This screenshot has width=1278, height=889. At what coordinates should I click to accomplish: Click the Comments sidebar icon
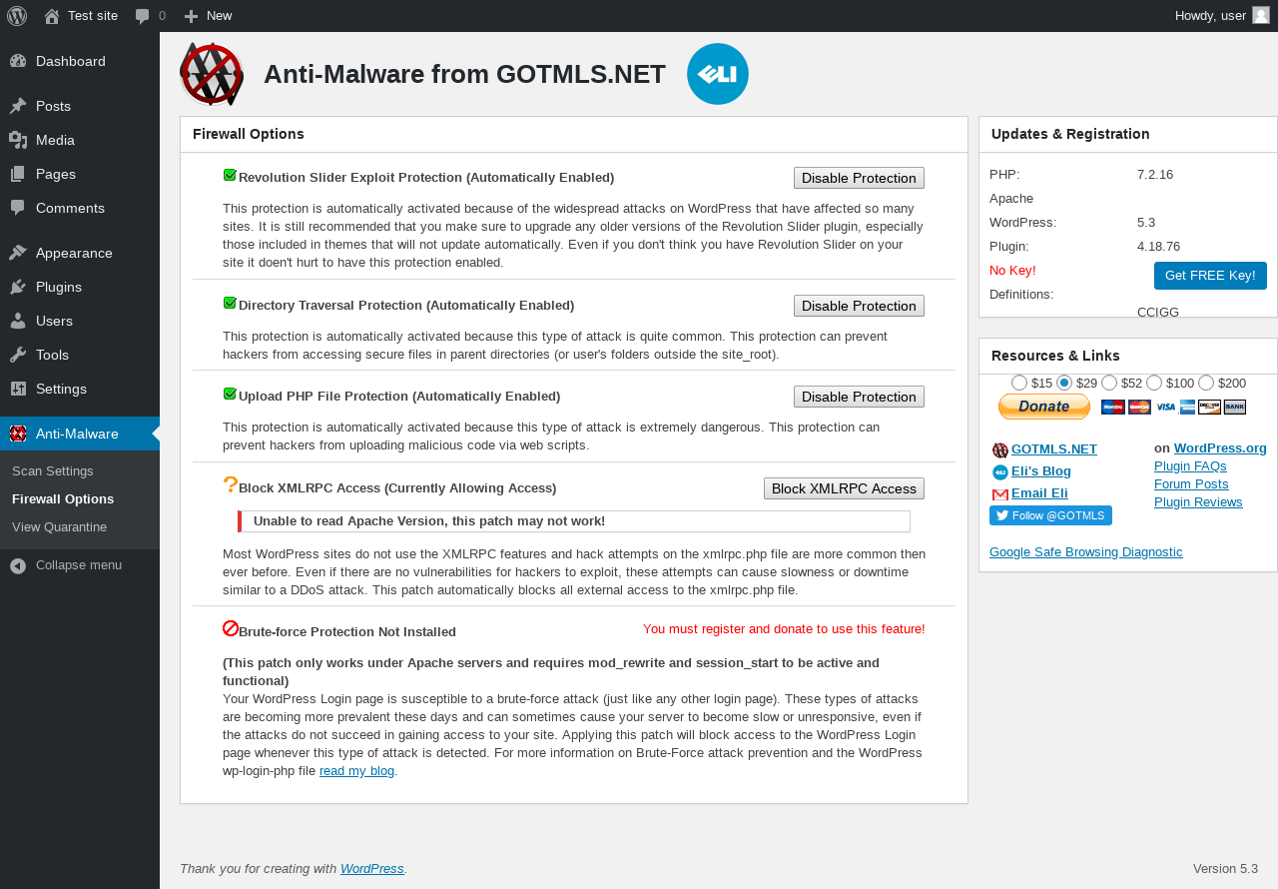[x=18, y=208]
